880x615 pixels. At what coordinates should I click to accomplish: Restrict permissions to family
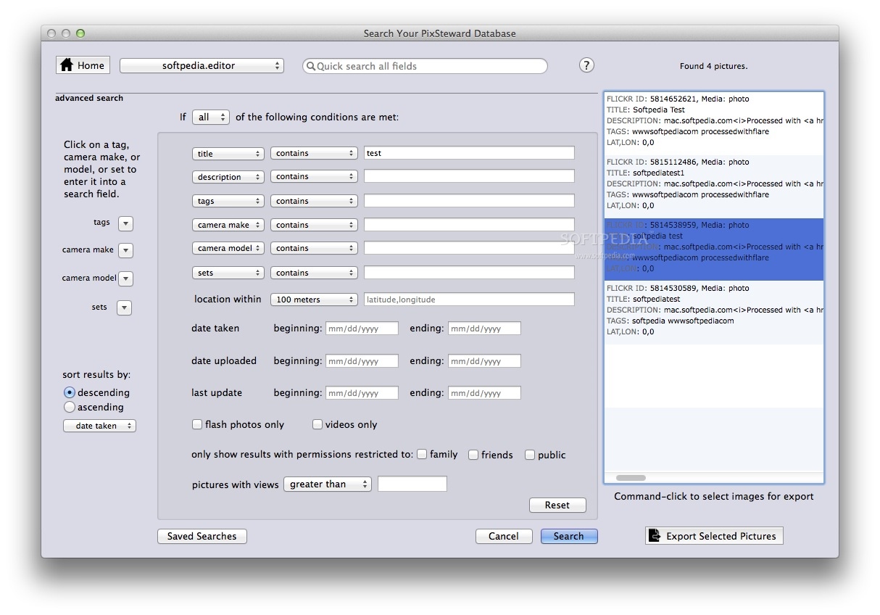(x=422, y=455)
